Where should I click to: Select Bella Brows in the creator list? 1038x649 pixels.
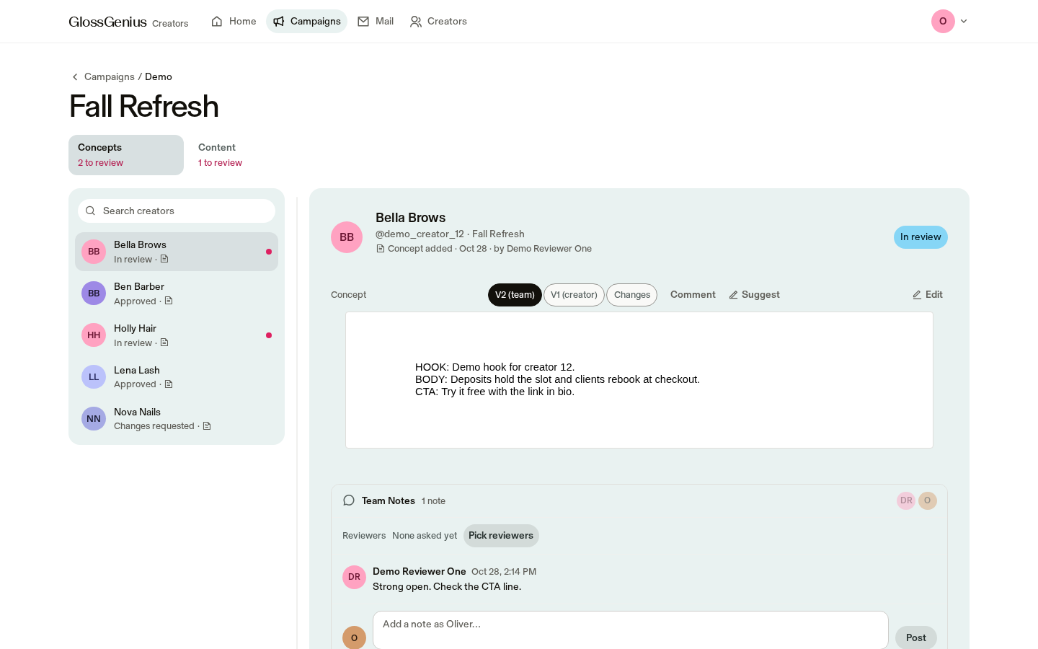[177, 252]
